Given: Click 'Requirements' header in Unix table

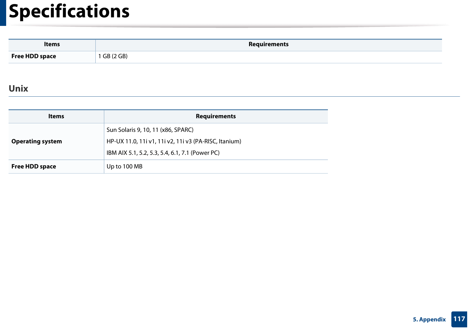Looking at the screenshot, I should coord(216,116).
